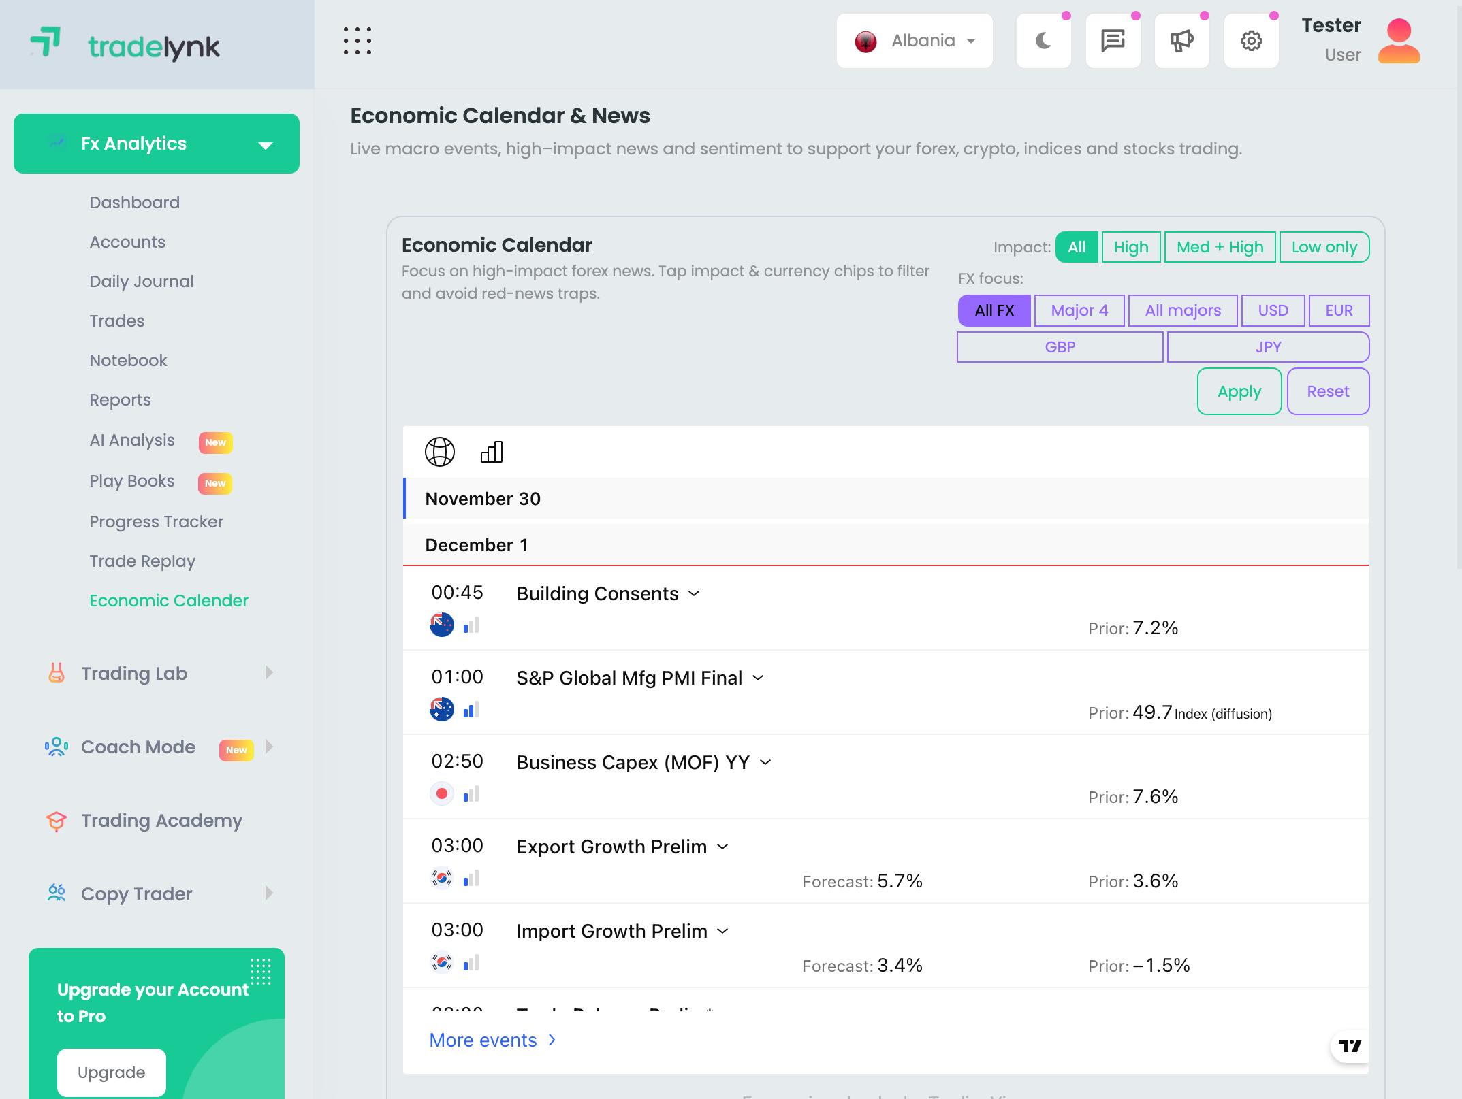Open the Tester user avatar

(1399, 41)
